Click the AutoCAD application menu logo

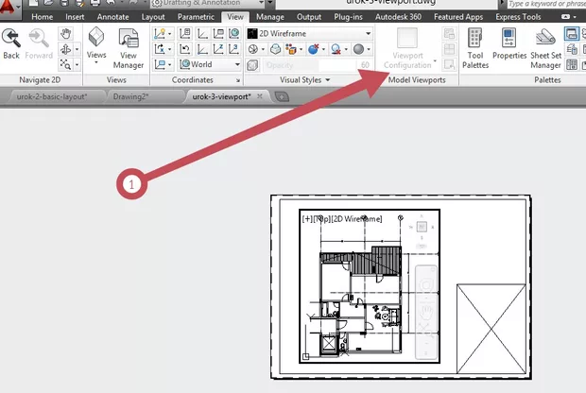tap(9, 6)
